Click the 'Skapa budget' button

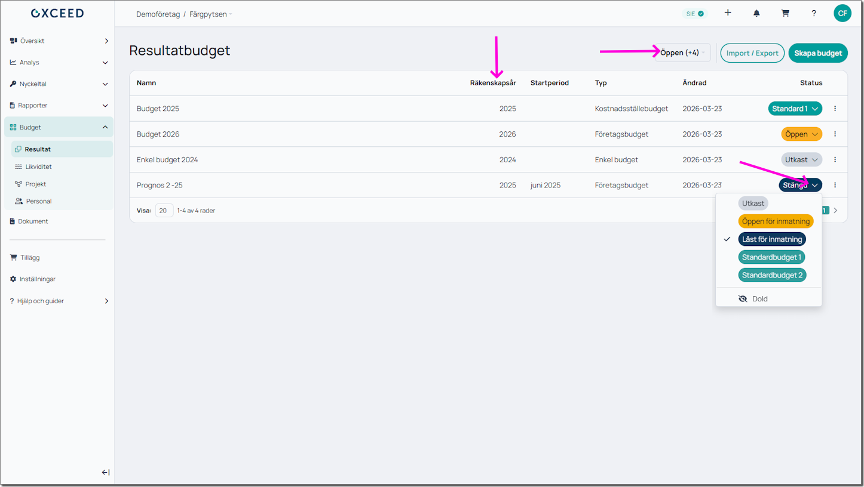point(817,53)
